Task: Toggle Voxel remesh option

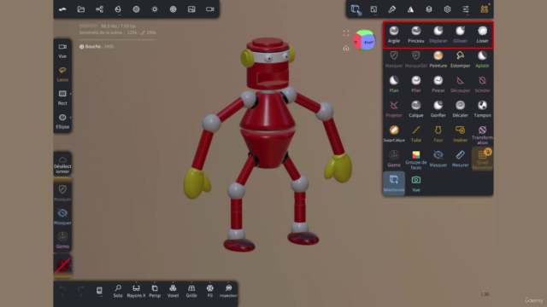Action: [x=173, y=291]
